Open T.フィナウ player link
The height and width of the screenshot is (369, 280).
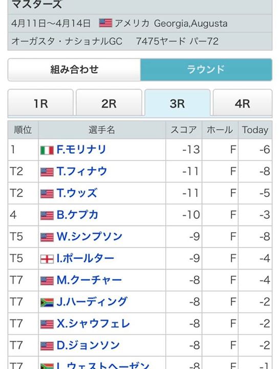point(82,171)
